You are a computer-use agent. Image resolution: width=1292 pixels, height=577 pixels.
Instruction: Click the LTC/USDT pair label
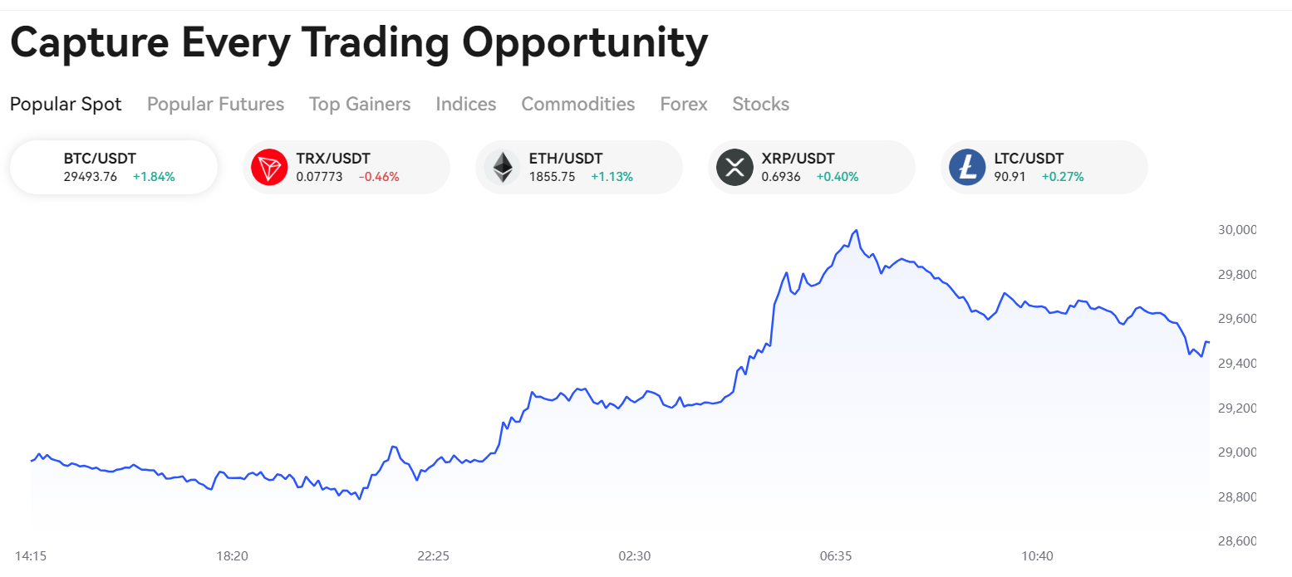tap(1029, 158)
